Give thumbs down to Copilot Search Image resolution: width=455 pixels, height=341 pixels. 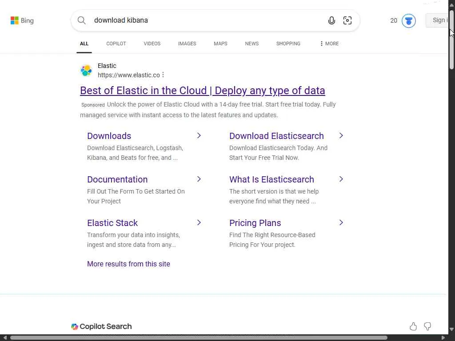point(427,327)
